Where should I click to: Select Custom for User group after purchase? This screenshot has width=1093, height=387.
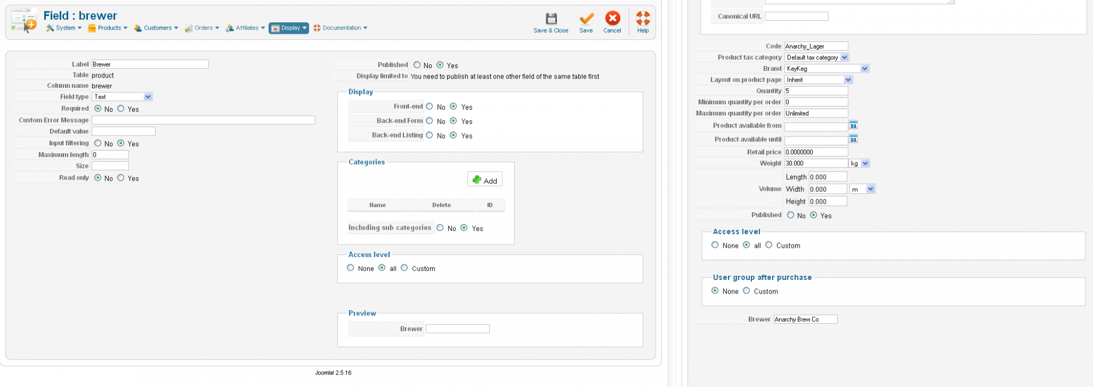(747, 291)
